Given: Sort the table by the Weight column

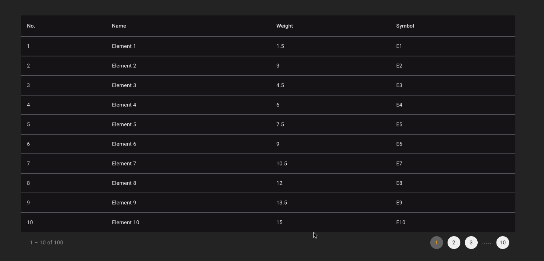Looking at the screenshot, I should tap(284, 26).
